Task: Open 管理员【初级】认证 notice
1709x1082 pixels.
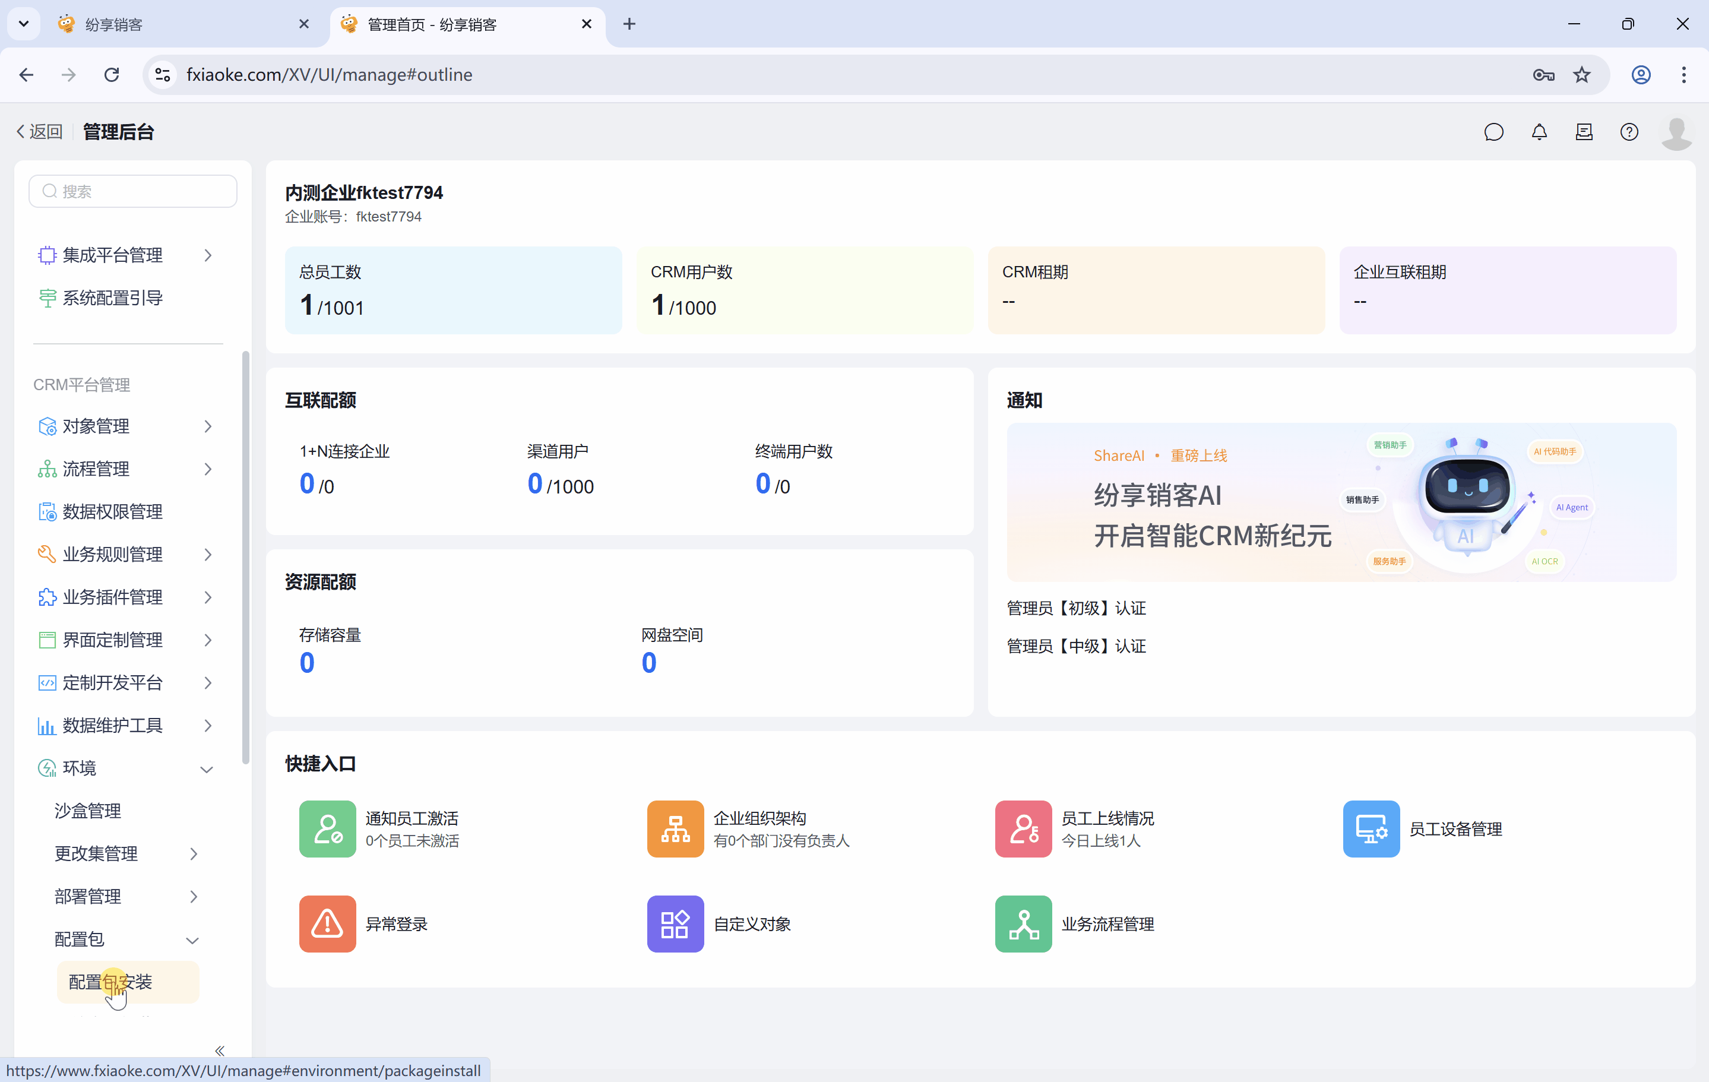Action: (x=1076, y=608)
